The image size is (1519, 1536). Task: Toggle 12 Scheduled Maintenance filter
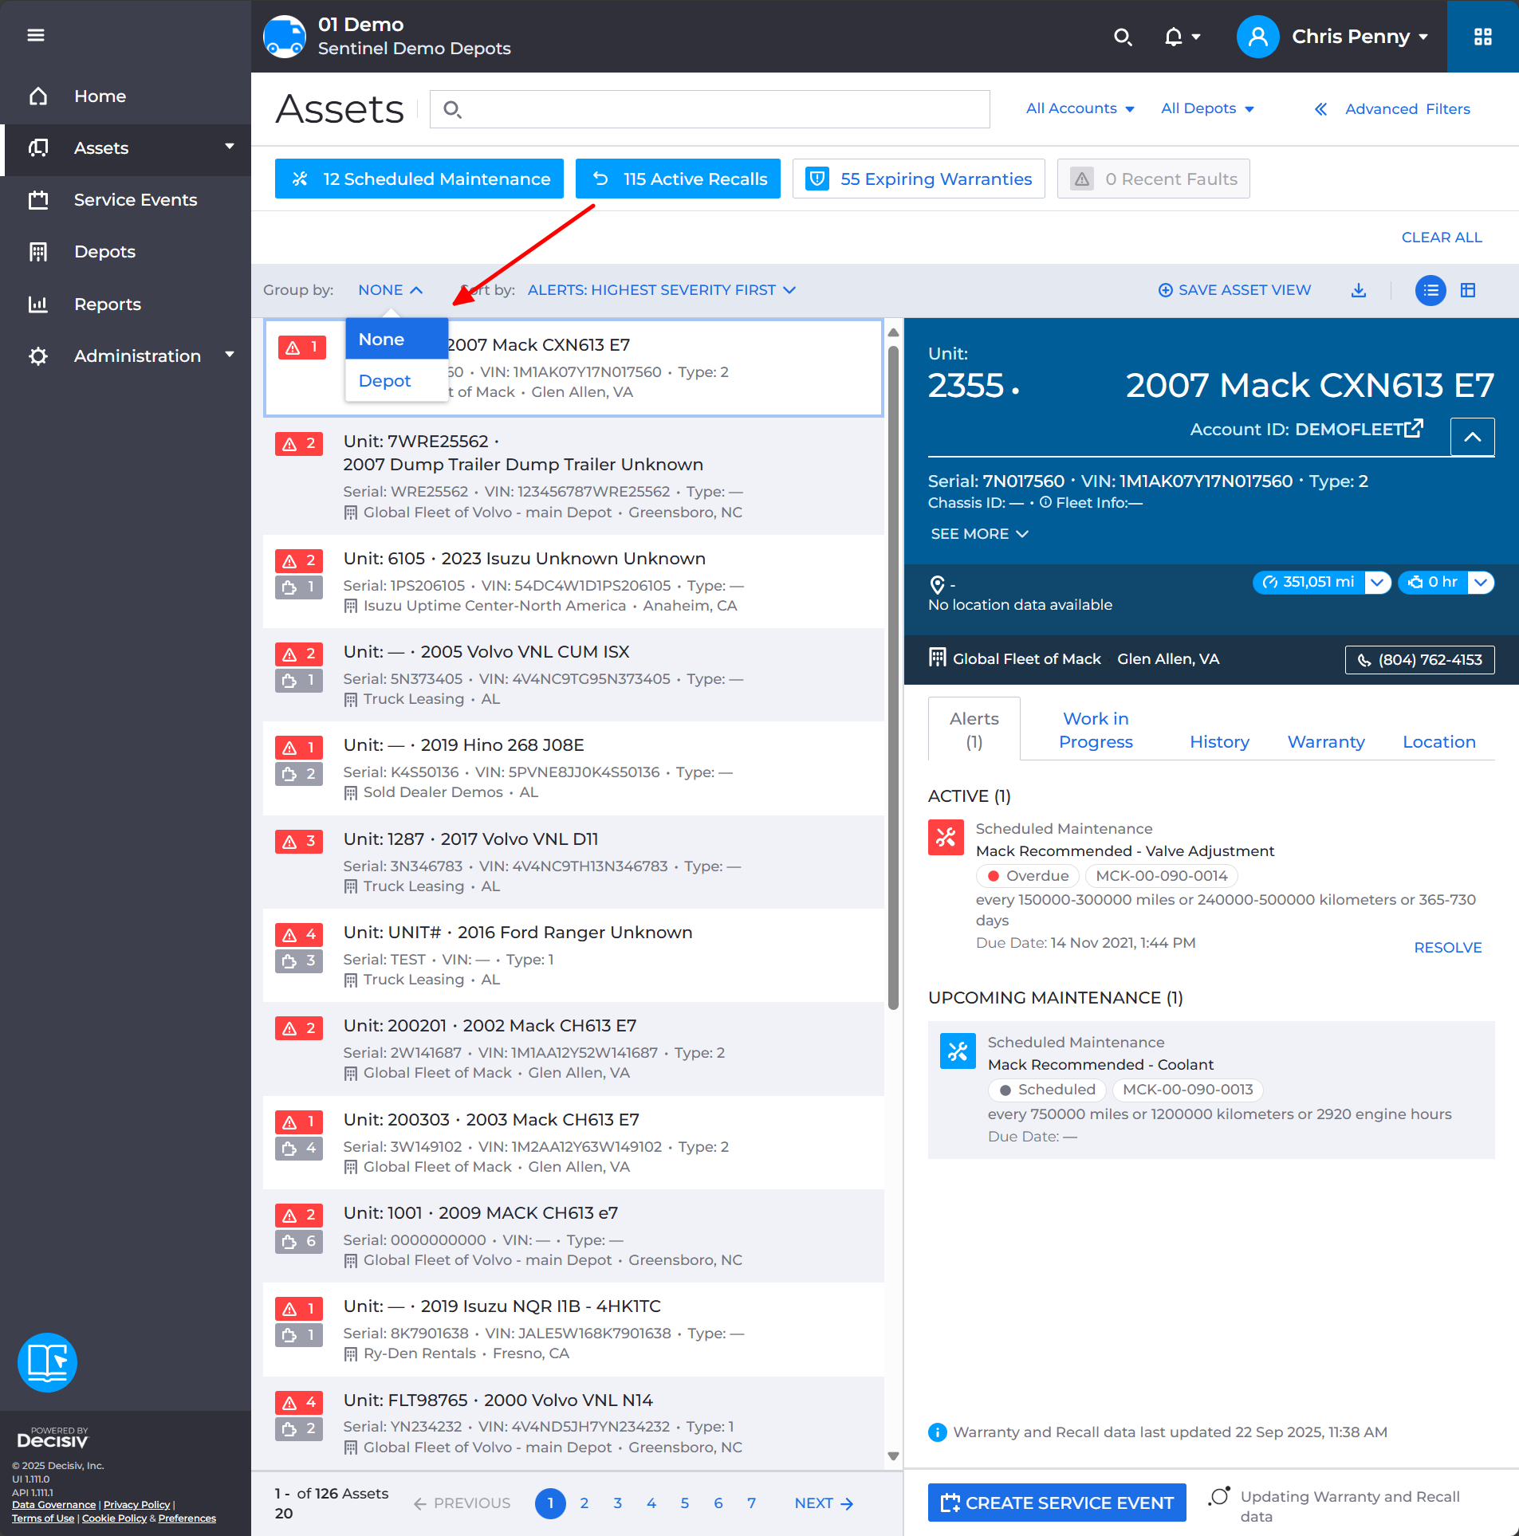click(419, 179)
